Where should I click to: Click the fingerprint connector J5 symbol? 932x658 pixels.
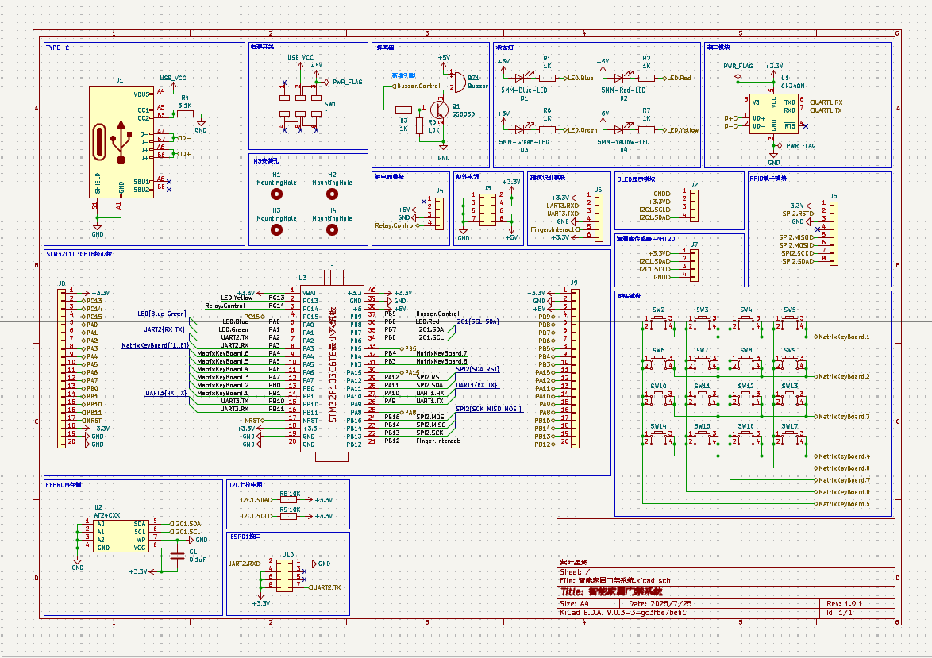pyautogui.click(x=599, y=217)
